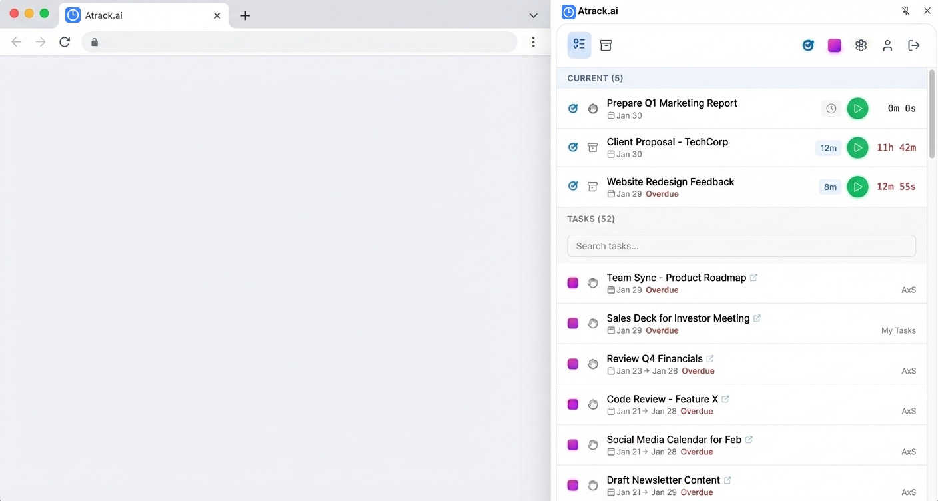The image size is (938, 501).
Task: Click the purple square icon in the header
Action: tap(835, 45)
